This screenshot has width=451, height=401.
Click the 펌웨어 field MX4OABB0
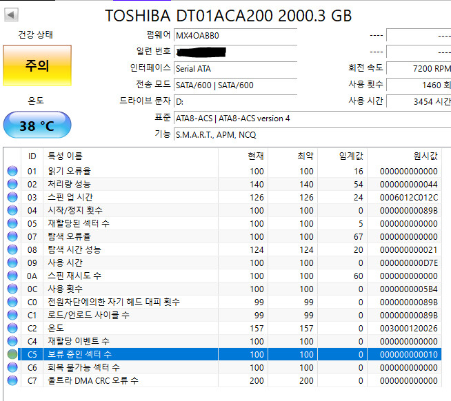click(x=235, y=36)
